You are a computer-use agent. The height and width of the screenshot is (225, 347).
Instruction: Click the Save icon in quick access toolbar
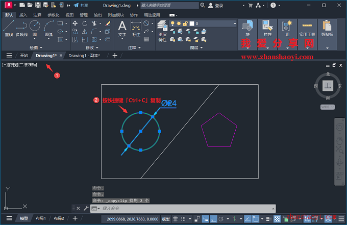pos(38,5)
